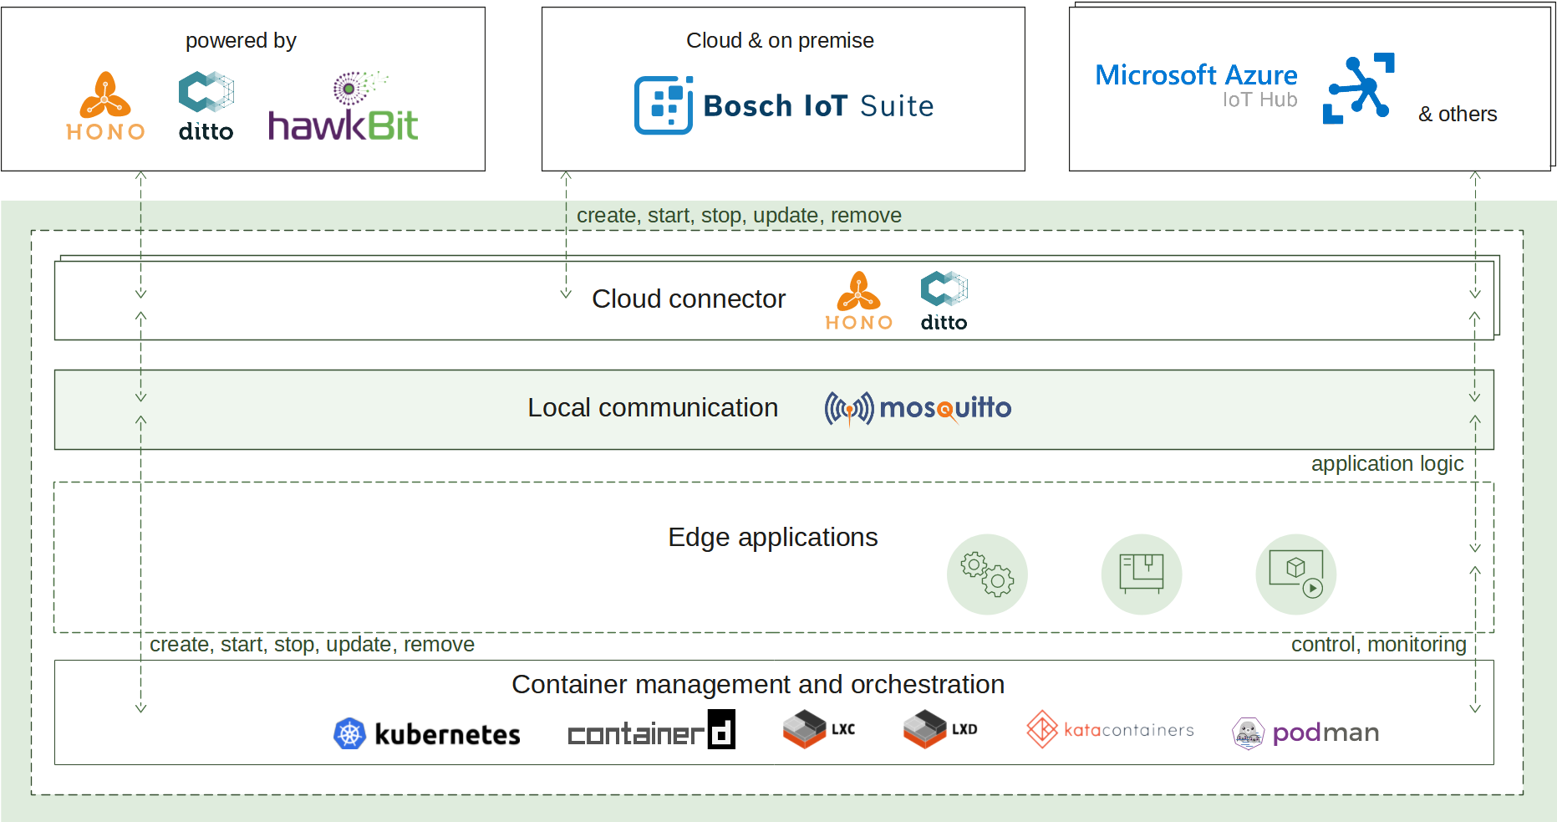
Task: Click the kubernetes logo
Action: 426,733
